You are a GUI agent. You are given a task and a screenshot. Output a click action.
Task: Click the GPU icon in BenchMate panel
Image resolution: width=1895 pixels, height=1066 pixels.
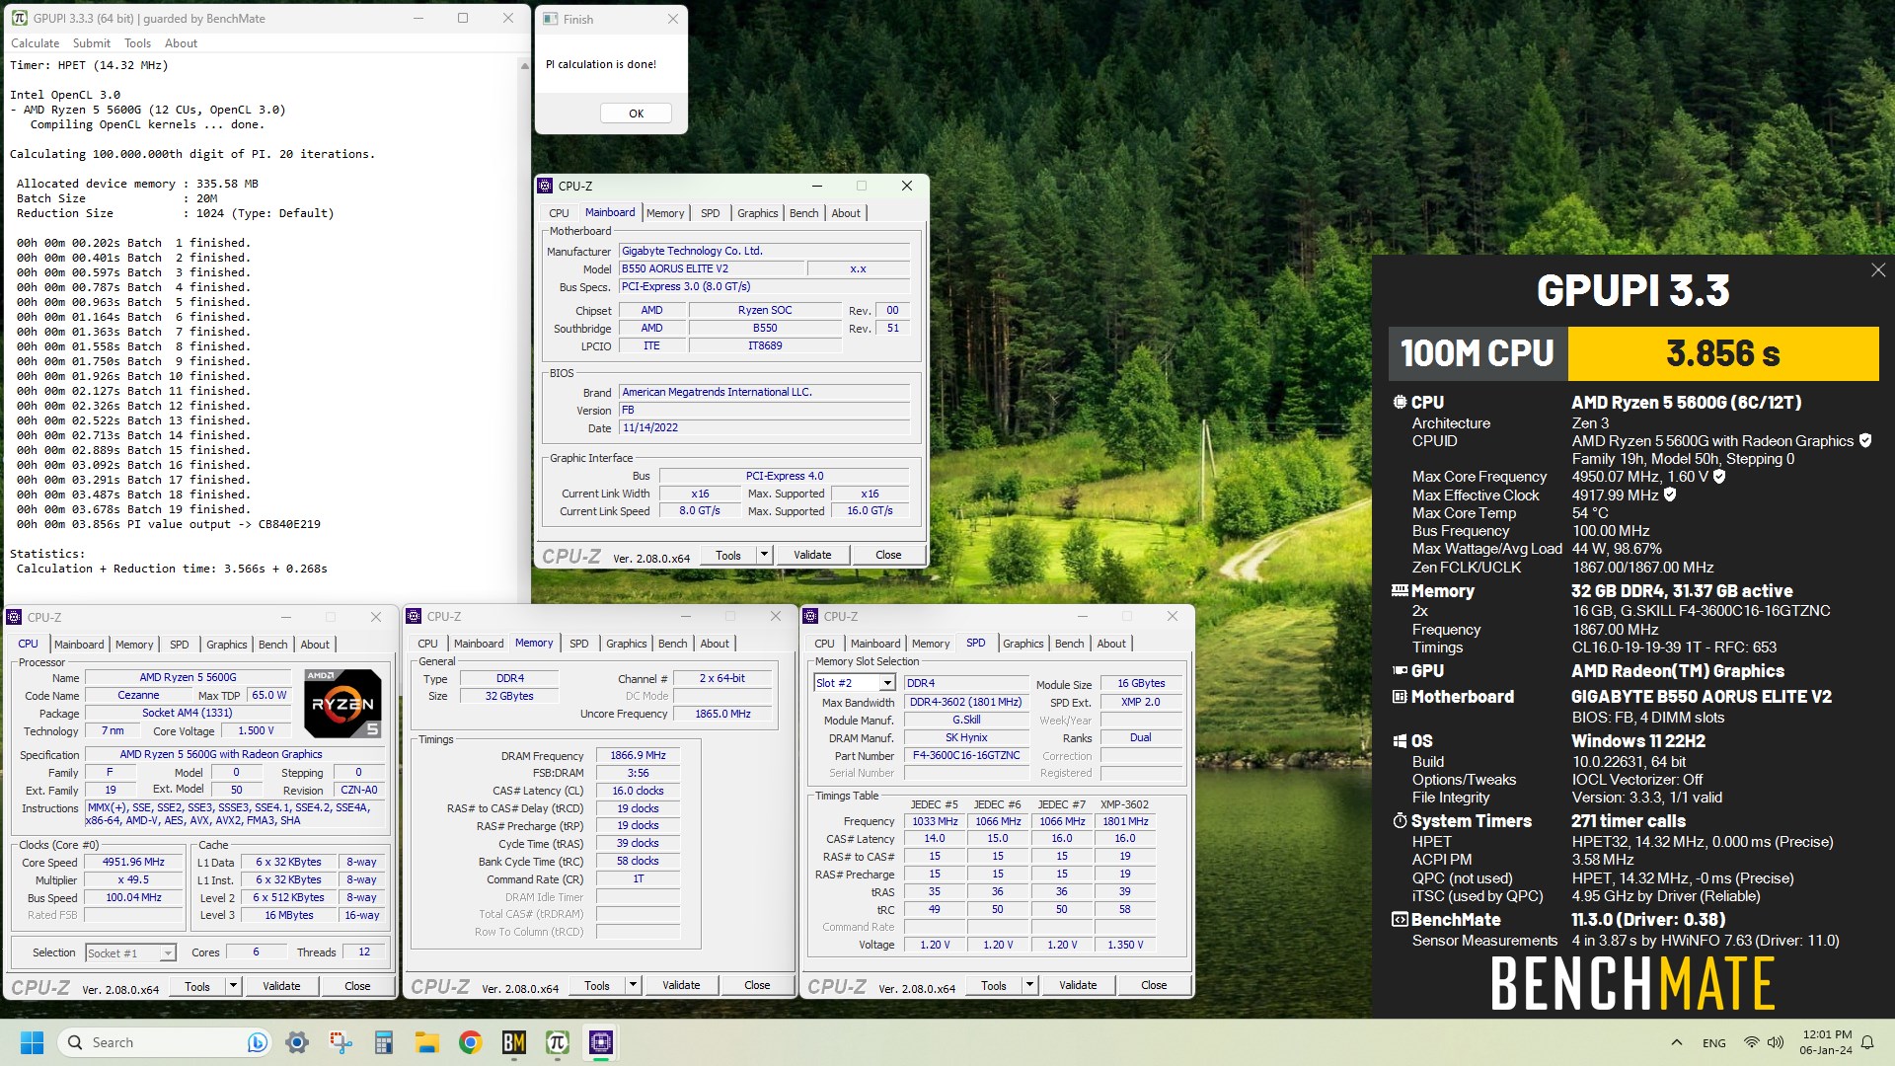1400,670
